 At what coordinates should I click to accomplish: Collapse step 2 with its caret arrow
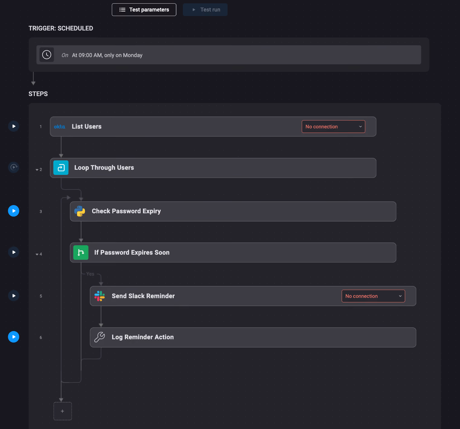tap(37, 170)
